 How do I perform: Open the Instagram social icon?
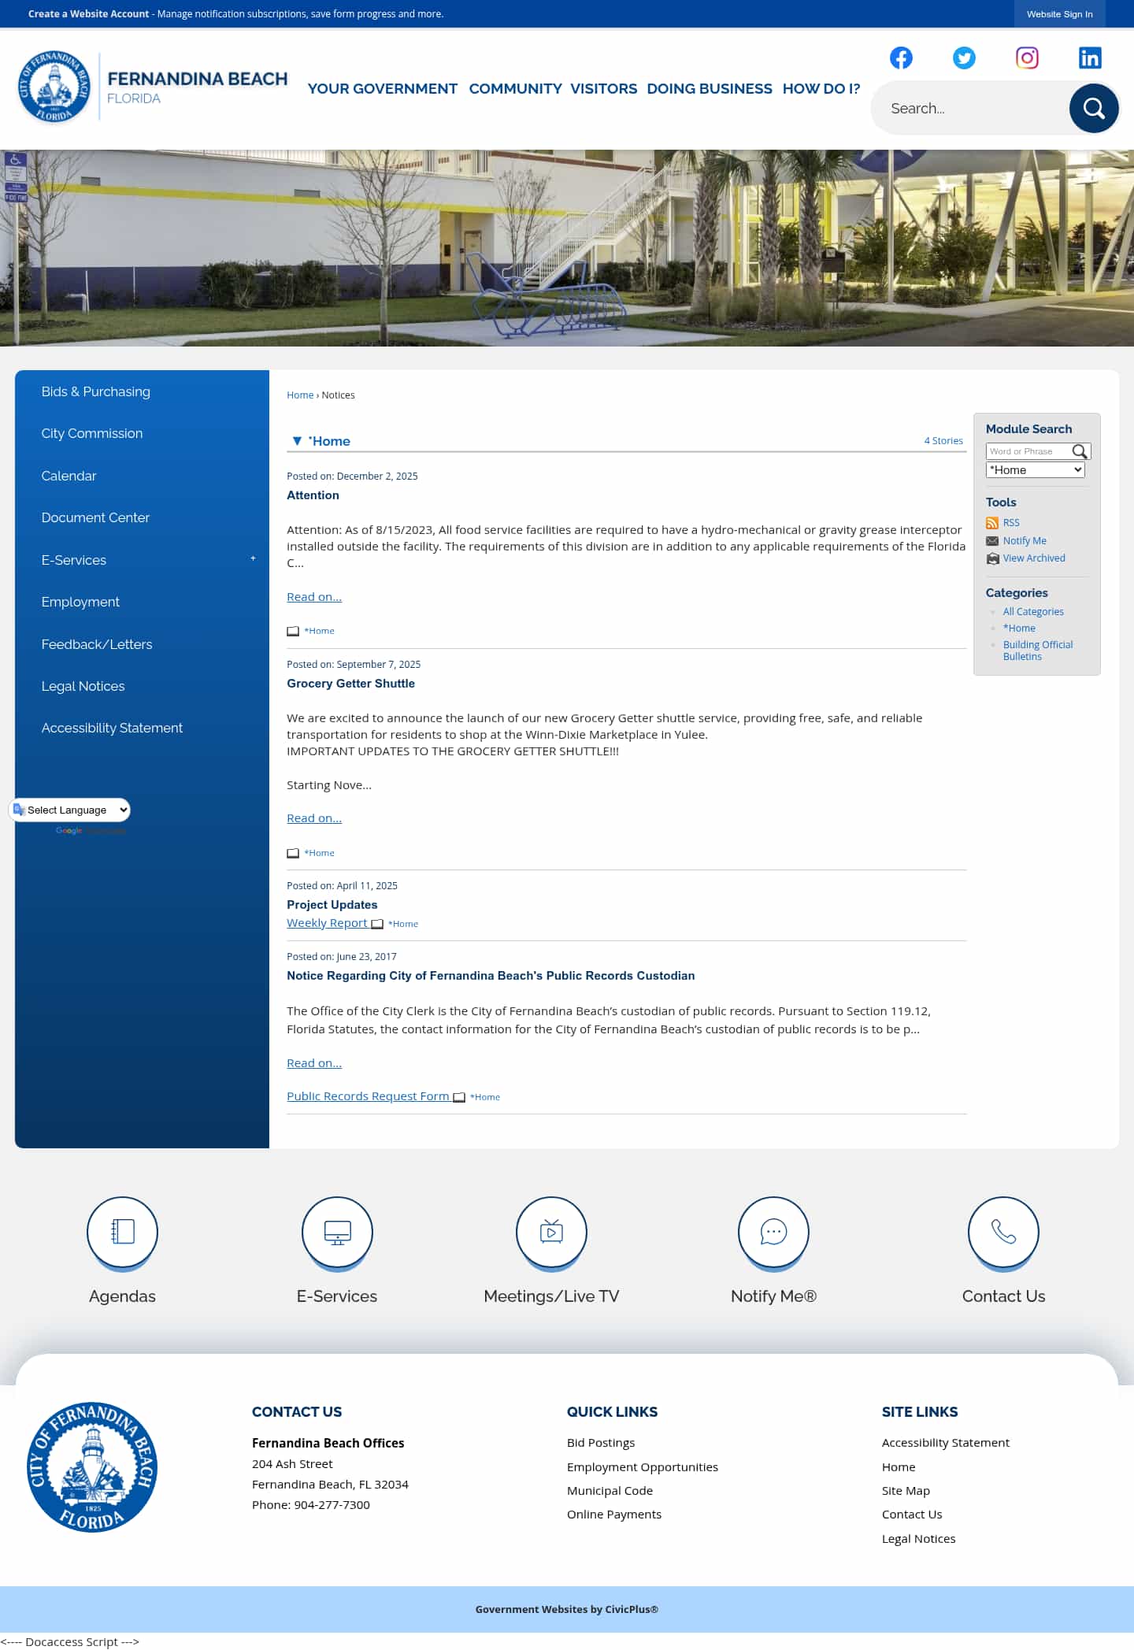[1027, 57]
